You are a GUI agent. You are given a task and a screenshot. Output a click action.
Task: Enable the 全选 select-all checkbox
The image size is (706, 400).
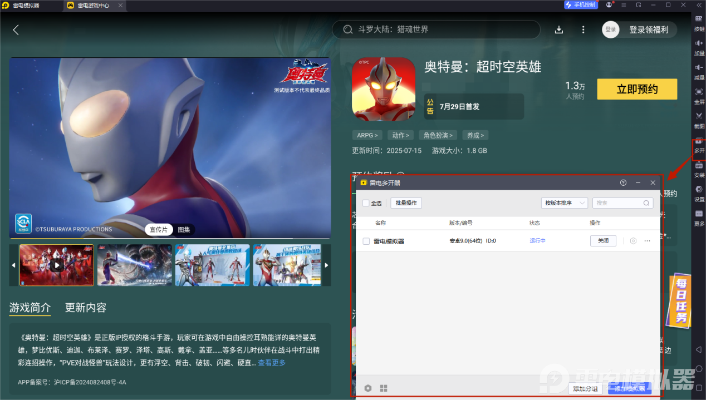click(365, 203)
